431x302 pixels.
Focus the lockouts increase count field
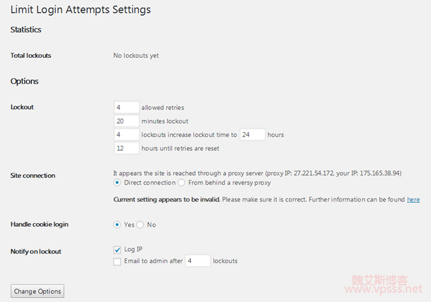click(x=126, y=134)
